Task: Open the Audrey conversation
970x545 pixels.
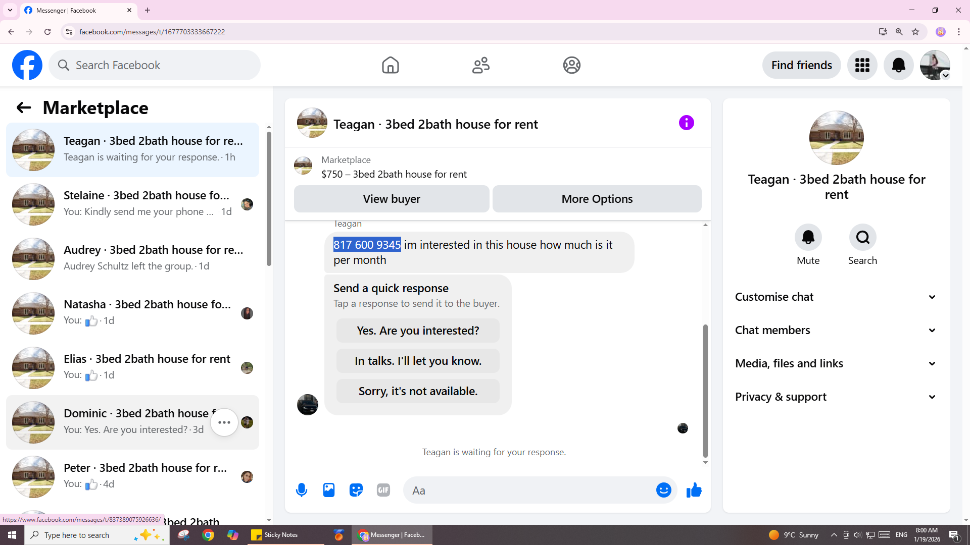Action: (132, 259)
